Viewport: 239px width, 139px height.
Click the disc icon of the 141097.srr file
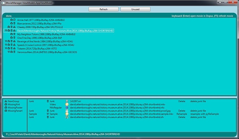click(x=67, y=101)
